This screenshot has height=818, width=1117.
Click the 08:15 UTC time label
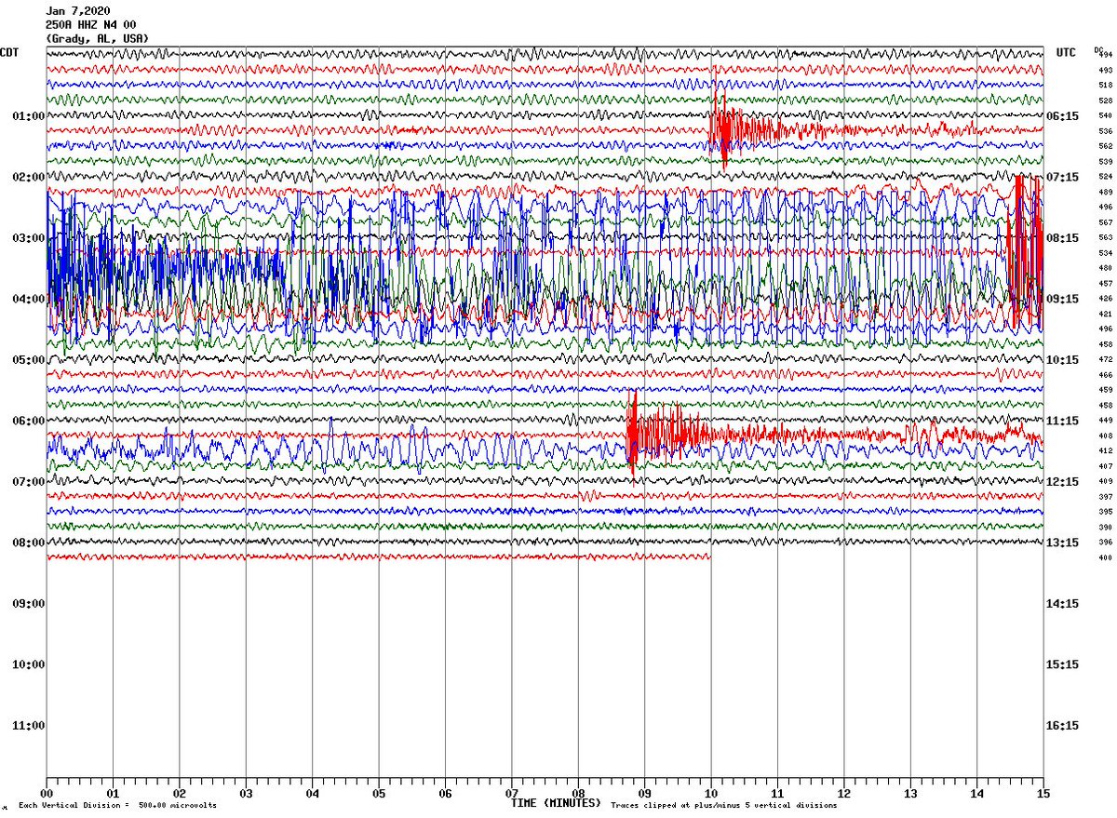[1063, 238]
